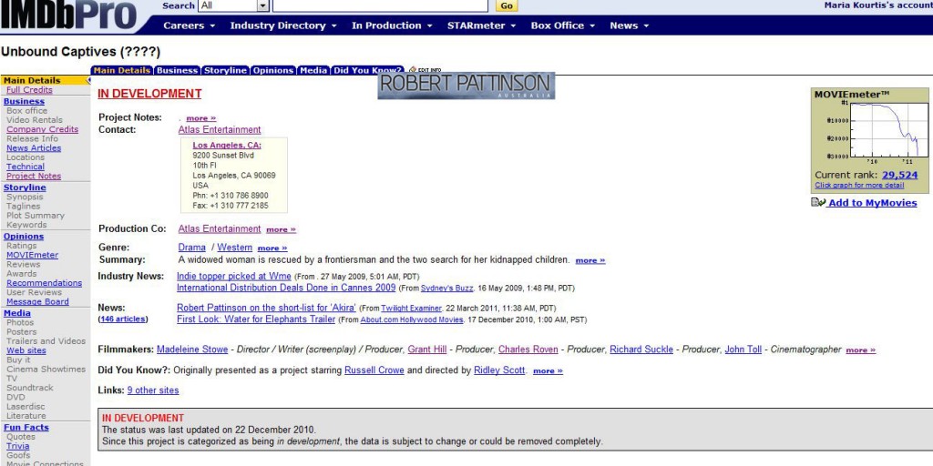
Task: Open 'Robert Pattinson on the short-list for Akira'
Action: pos(266,308)
